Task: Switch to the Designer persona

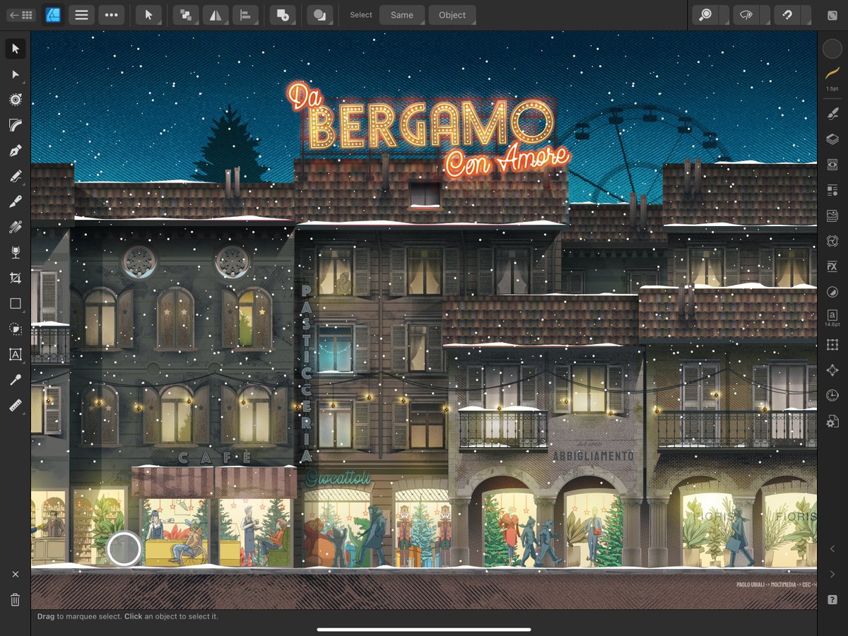Action: point(53,15)
